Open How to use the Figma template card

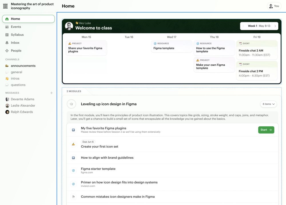(x=214, y=48)
